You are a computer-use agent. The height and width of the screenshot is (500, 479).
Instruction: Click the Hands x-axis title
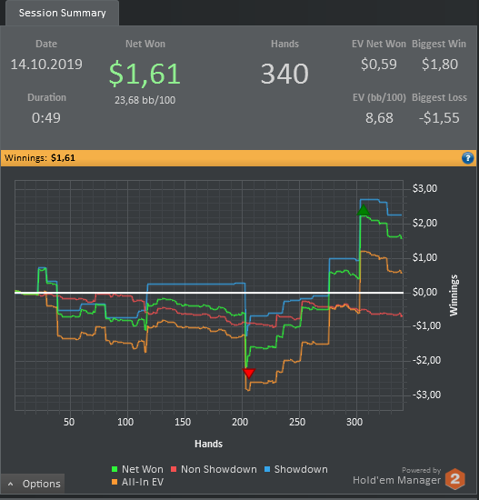pyautogui.click(x=208, y=444)
